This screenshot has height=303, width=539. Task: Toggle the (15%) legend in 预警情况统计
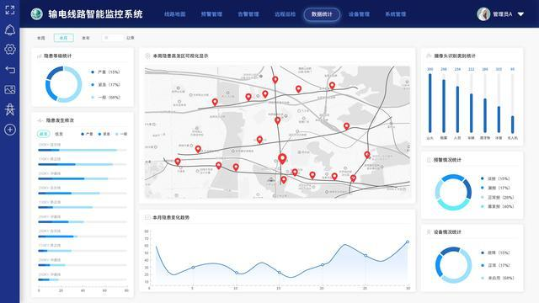click(x=495, y=178)
